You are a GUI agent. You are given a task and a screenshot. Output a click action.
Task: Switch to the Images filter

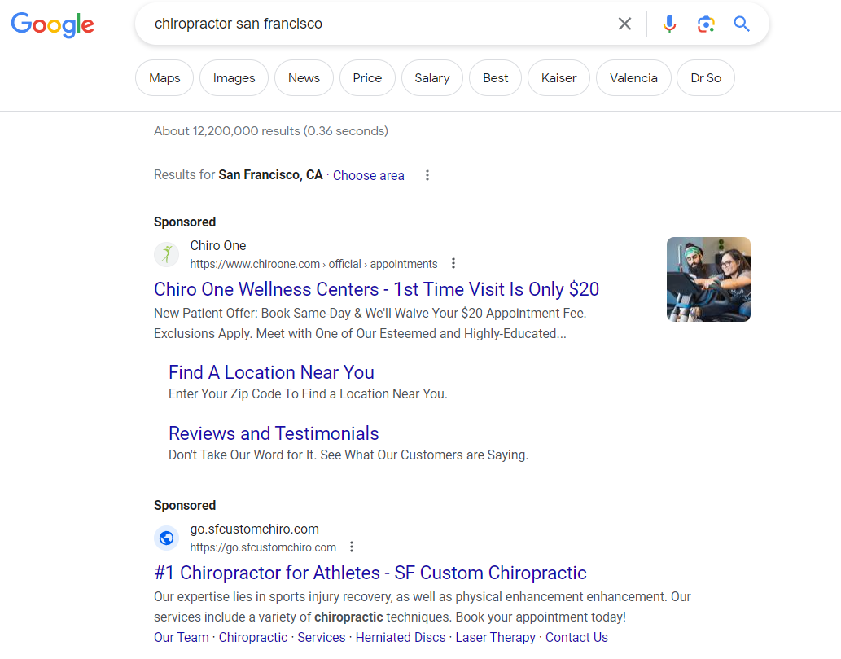click(234, 78)
